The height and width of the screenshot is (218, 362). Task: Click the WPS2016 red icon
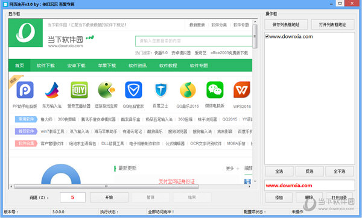[242, 90]
